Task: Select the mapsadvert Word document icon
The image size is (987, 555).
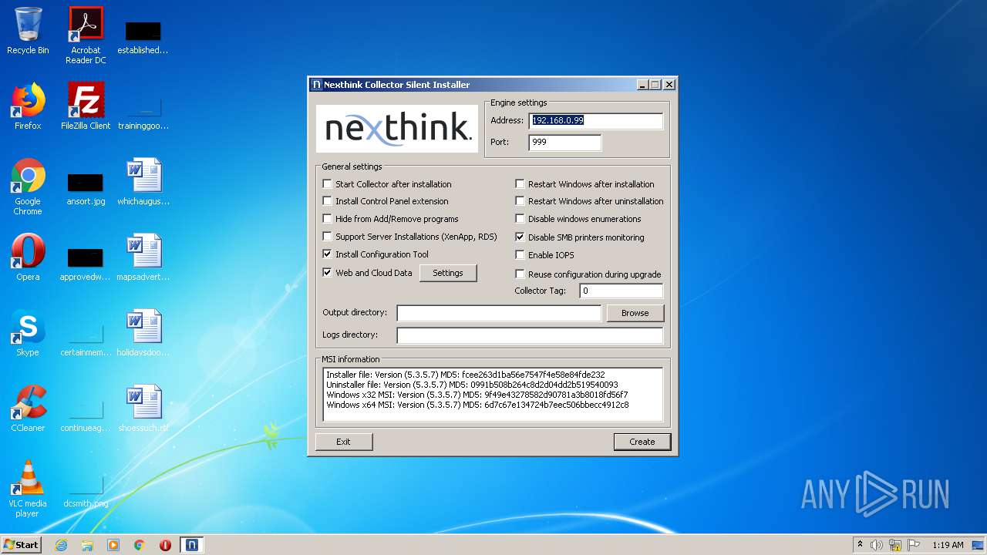Action: tap(143, 257)
